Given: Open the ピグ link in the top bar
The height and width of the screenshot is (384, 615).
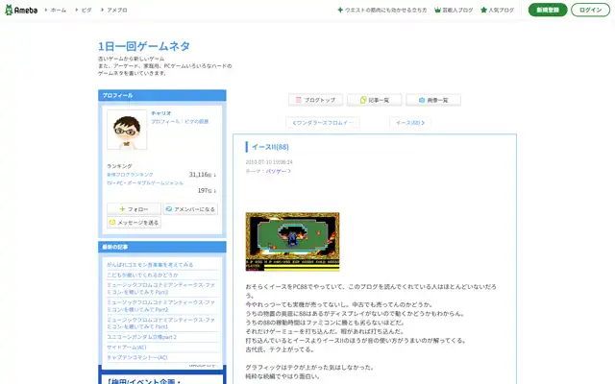Looking at the screenshot, I should click(x=86, y=11).
